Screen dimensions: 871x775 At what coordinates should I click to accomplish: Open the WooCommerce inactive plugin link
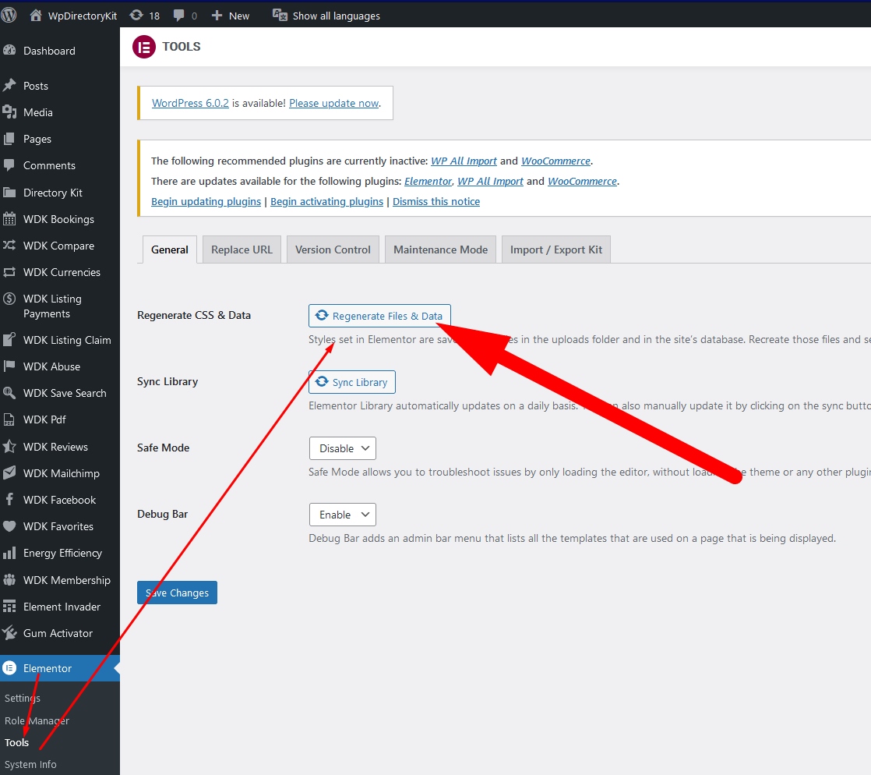coord(555,161)
